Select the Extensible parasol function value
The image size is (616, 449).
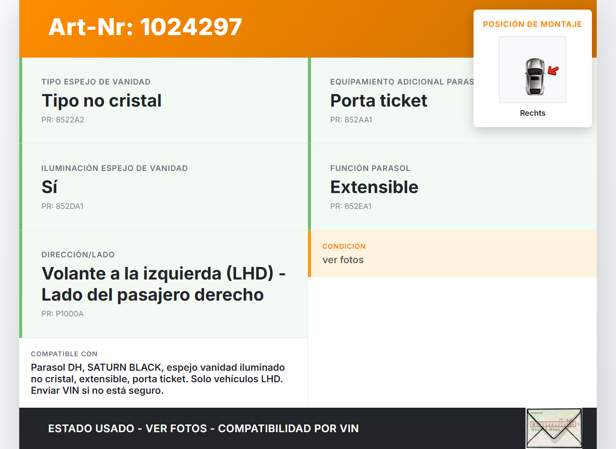(x=374, y=187)
